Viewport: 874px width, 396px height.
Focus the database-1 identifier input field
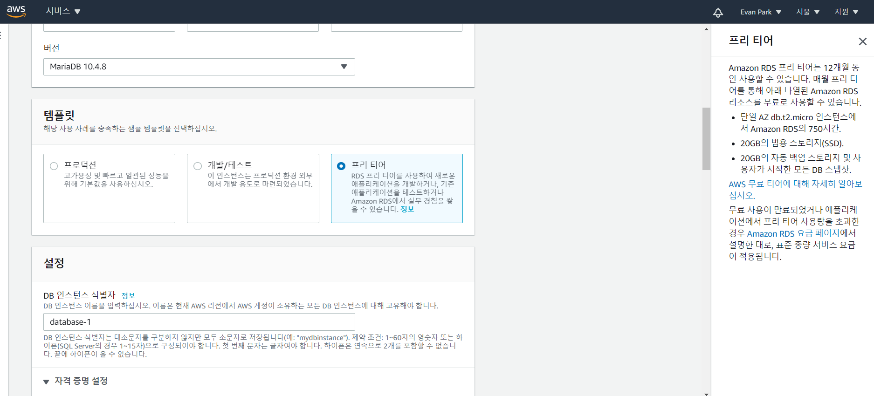coord(199,322)
